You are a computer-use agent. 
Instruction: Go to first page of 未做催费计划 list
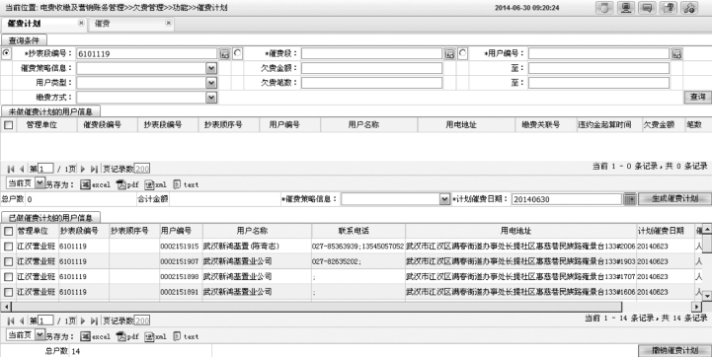[x=11, y=169]
